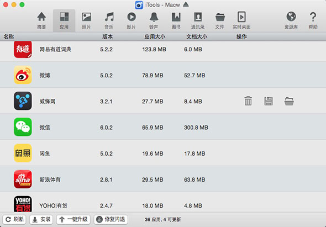Open the 铃声 ringtones bell icon

pos(154,20)
